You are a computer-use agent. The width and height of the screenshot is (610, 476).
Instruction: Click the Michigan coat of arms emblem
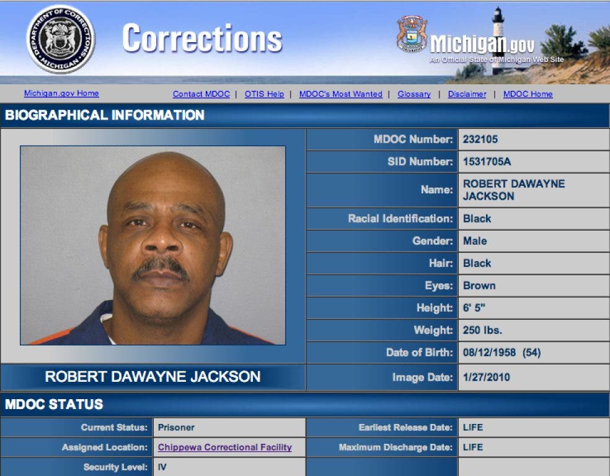[412, 34]
